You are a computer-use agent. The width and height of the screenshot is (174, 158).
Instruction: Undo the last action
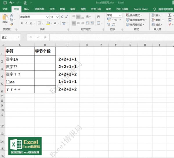11,3
